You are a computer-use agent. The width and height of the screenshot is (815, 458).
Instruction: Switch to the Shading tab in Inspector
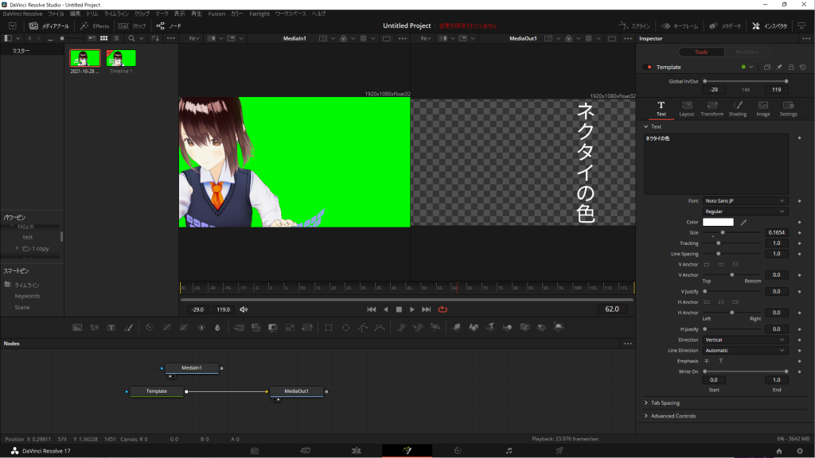737,109
